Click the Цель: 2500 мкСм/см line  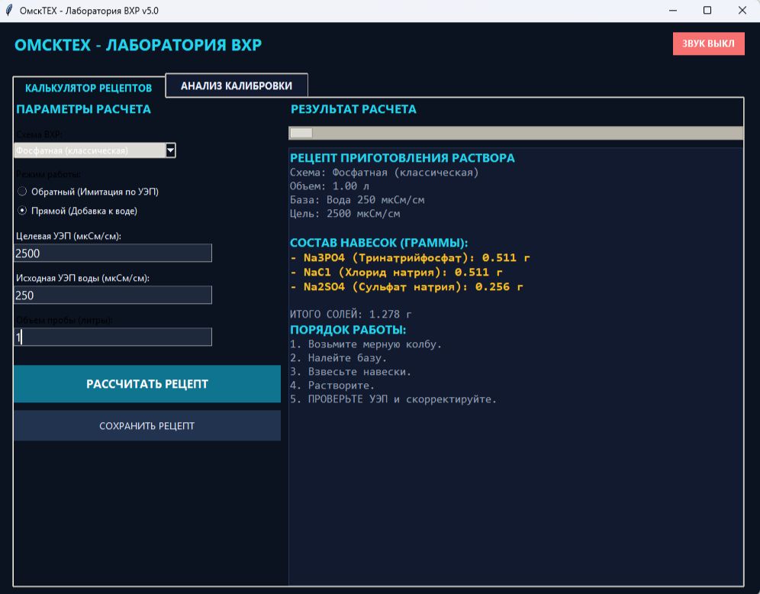point(345,214)
